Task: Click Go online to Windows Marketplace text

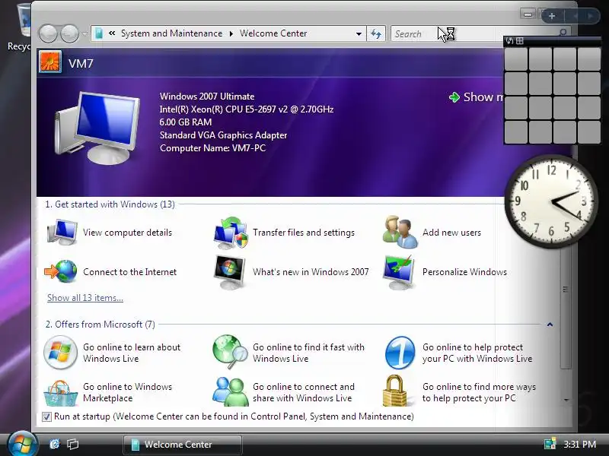Action: pos(127,392)
